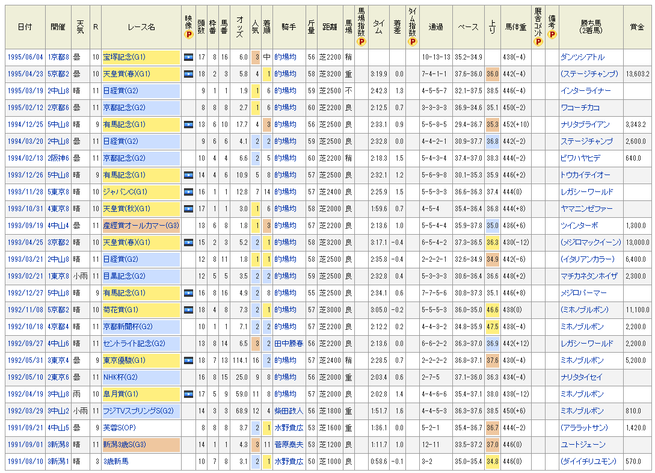Viewport: 655px width, 473px height.
Task: Open the 産經賞オールカマー(G3) race link
Action: pos(141,226)
